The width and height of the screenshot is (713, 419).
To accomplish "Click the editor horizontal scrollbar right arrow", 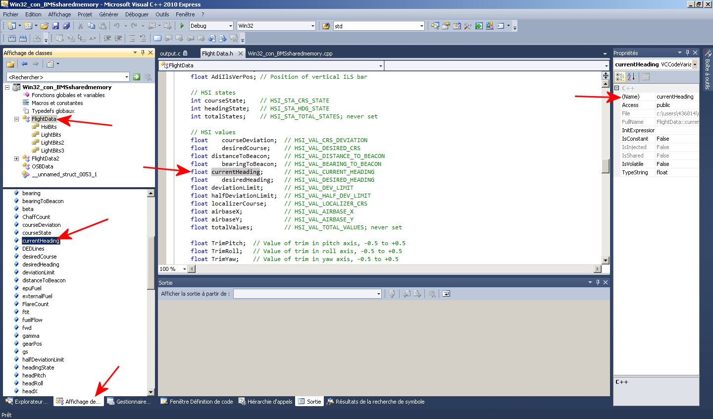I will [598, 269].
